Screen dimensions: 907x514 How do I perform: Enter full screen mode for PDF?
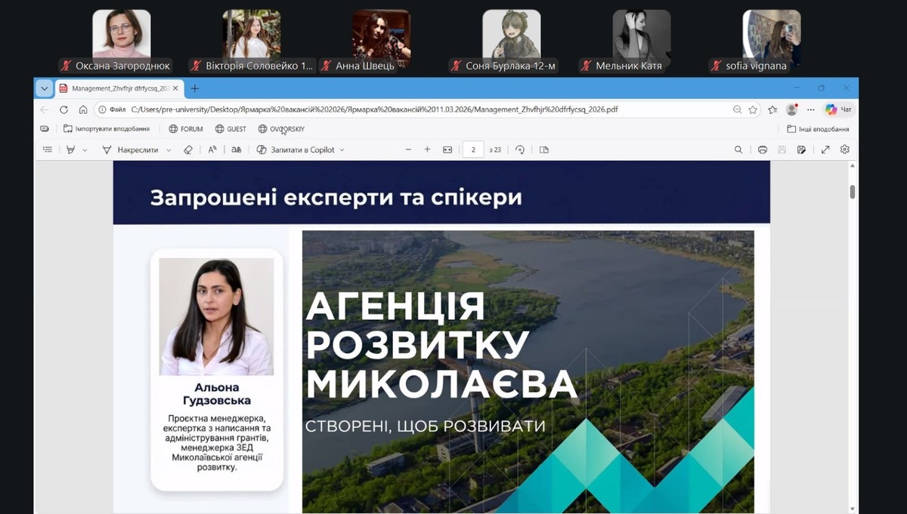click(x=825, y=149)
